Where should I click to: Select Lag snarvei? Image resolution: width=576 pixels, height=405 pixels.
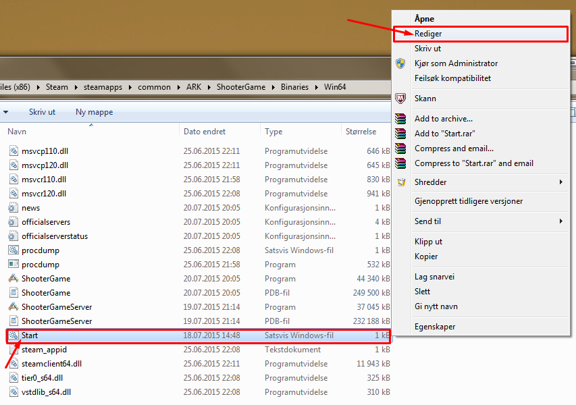pos(434,277)
